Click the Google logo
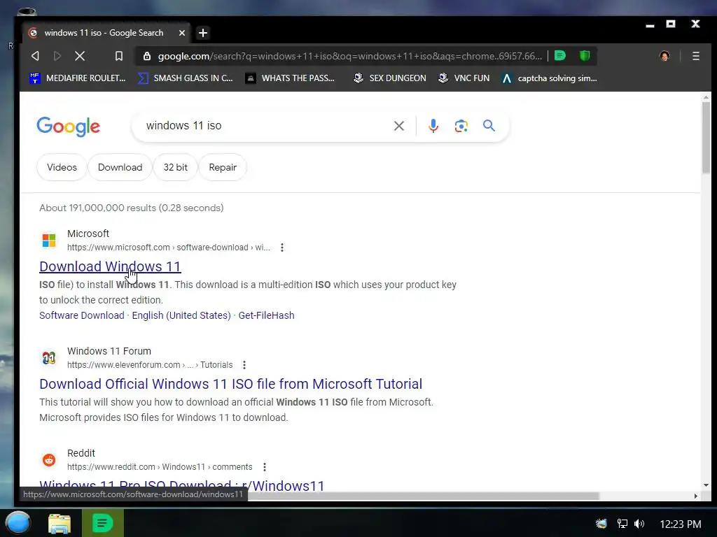717x537 pixels. click(68, 126)
